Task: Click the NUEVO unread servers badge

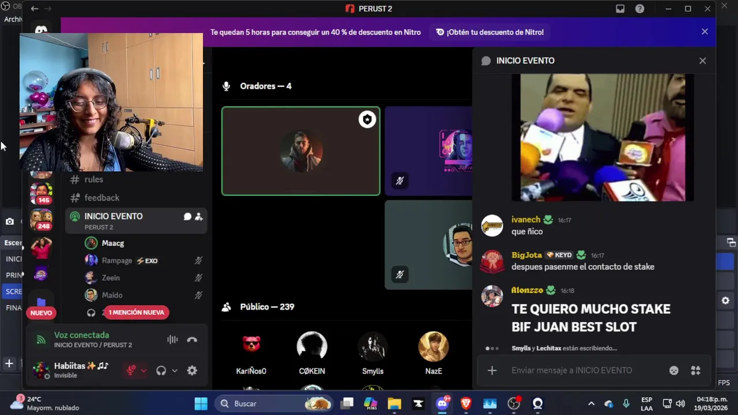Action: pyautogui.click(x=41, y=312)
